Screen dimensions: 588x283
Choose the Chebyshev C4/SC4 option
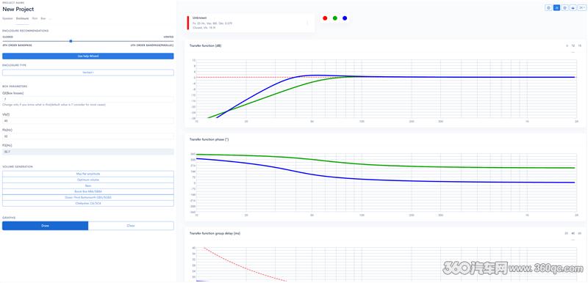[87, 203]
